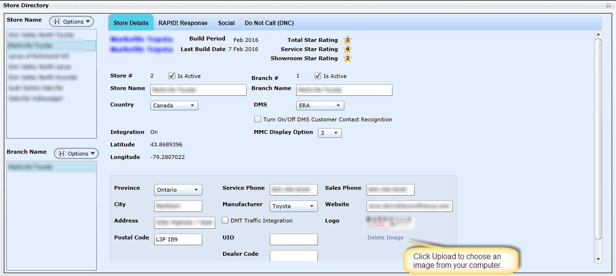Screen dimensions: 616x276
Task: Switch to the RAPID! Response tab
Action: pyautogui.click(x=183, y=23)
